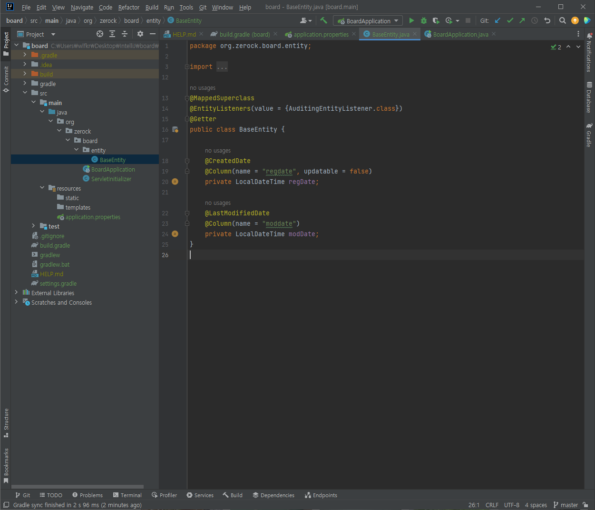Run with Coverage icon in toolbar
The width and height of the screenshot is (595, 510).
coord(436,20)
